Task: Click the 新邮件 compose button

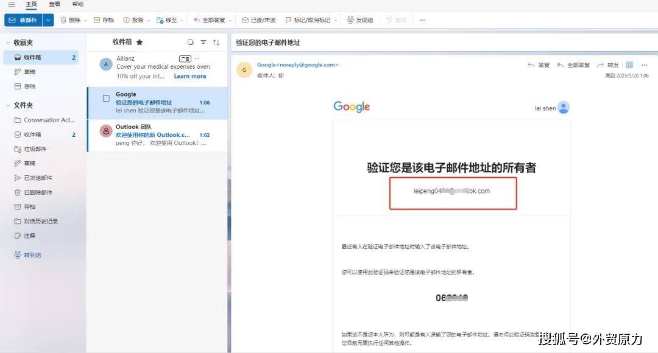Action: pyautogui.click(x=23, y=20)
